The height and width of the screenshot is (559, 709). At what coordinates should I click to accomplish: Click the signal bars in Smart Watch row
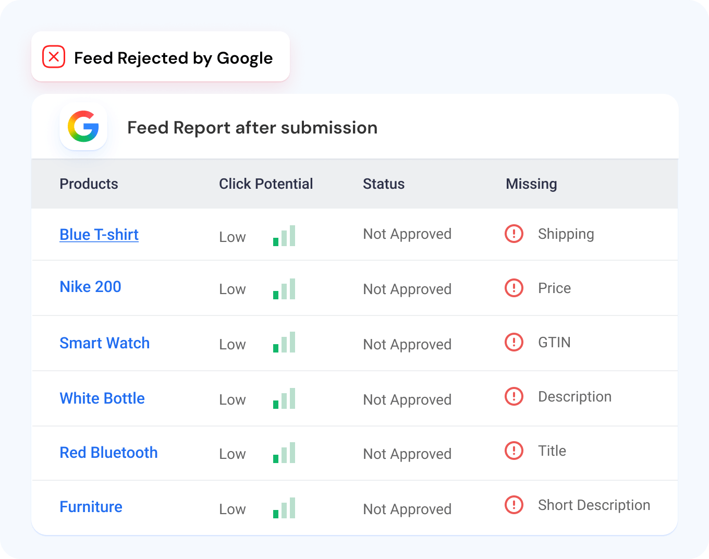(x=284, y=342)
